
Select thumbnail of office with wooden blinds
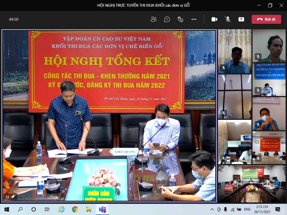[x=235, y=142]
